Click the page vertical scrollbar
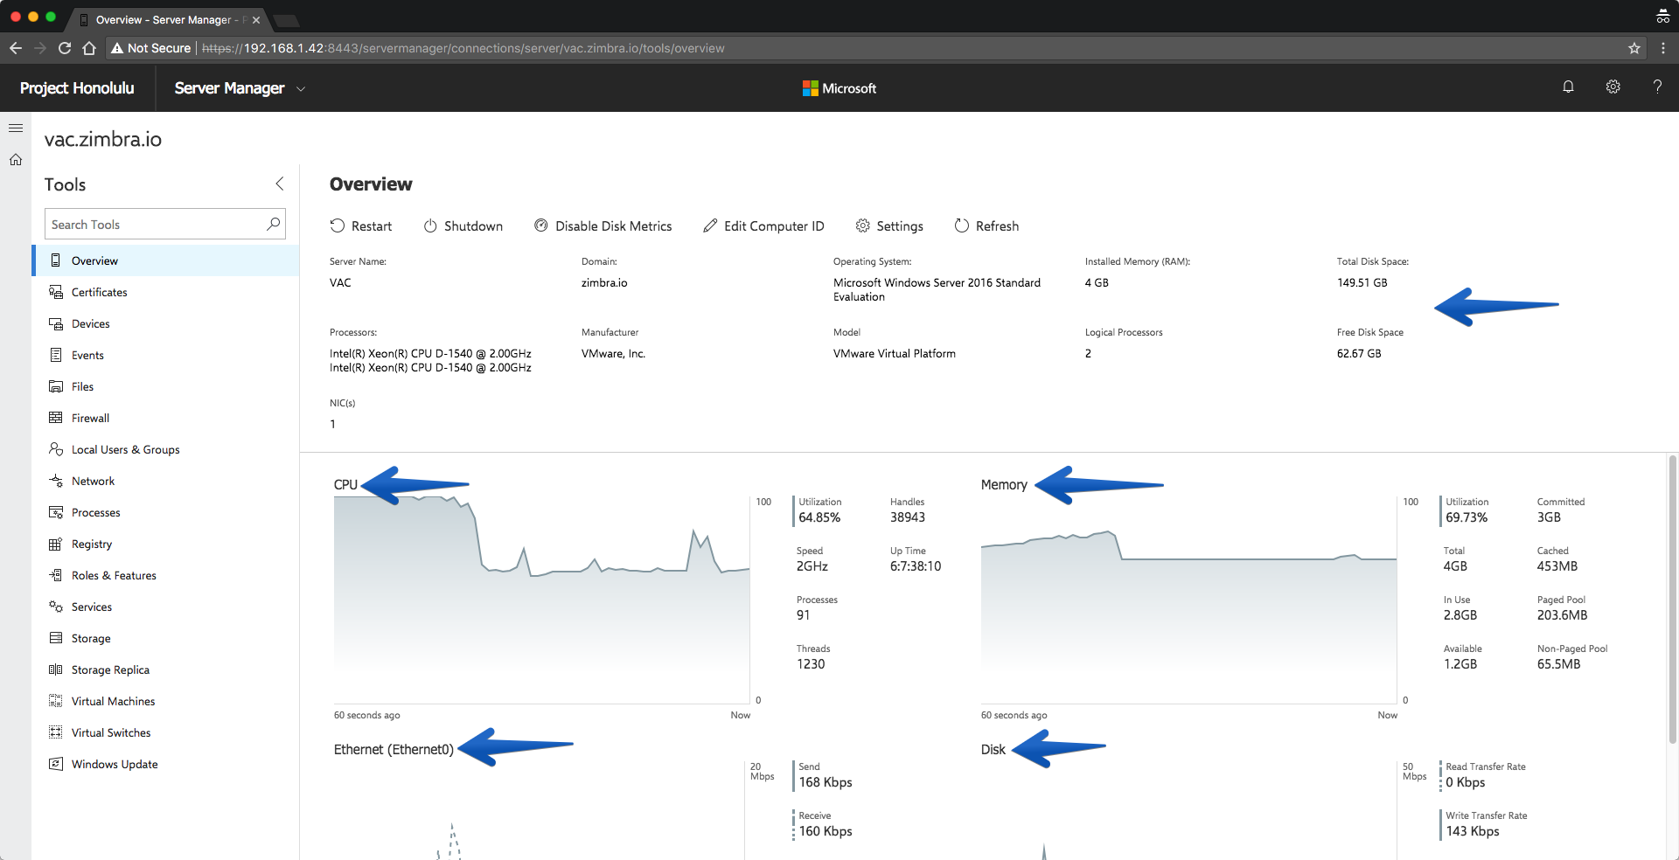This screenshot has height=860, width=1679. click(x=1672, y=600)
